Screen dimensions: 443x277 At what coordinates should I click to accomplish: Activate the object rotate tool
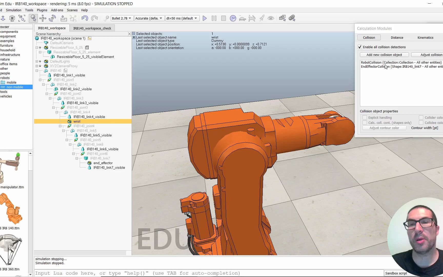coord(53,18)
